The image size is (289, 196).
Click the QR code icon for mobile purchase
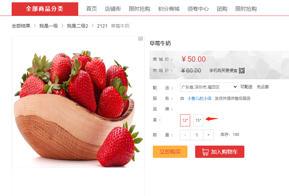pyautogui.click(x=242, y=70)
